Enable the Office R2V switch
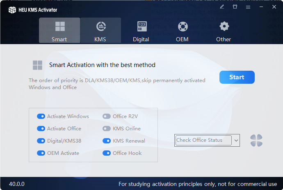This screenshot has height=190, width=283. [107, 116]
